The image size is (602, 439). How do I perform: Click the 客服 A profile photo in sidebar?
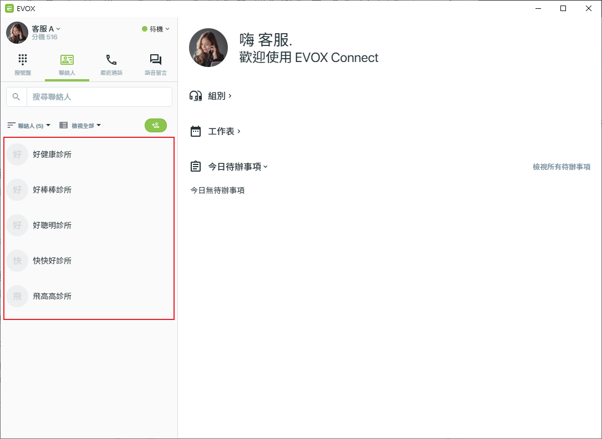point(17,33)
